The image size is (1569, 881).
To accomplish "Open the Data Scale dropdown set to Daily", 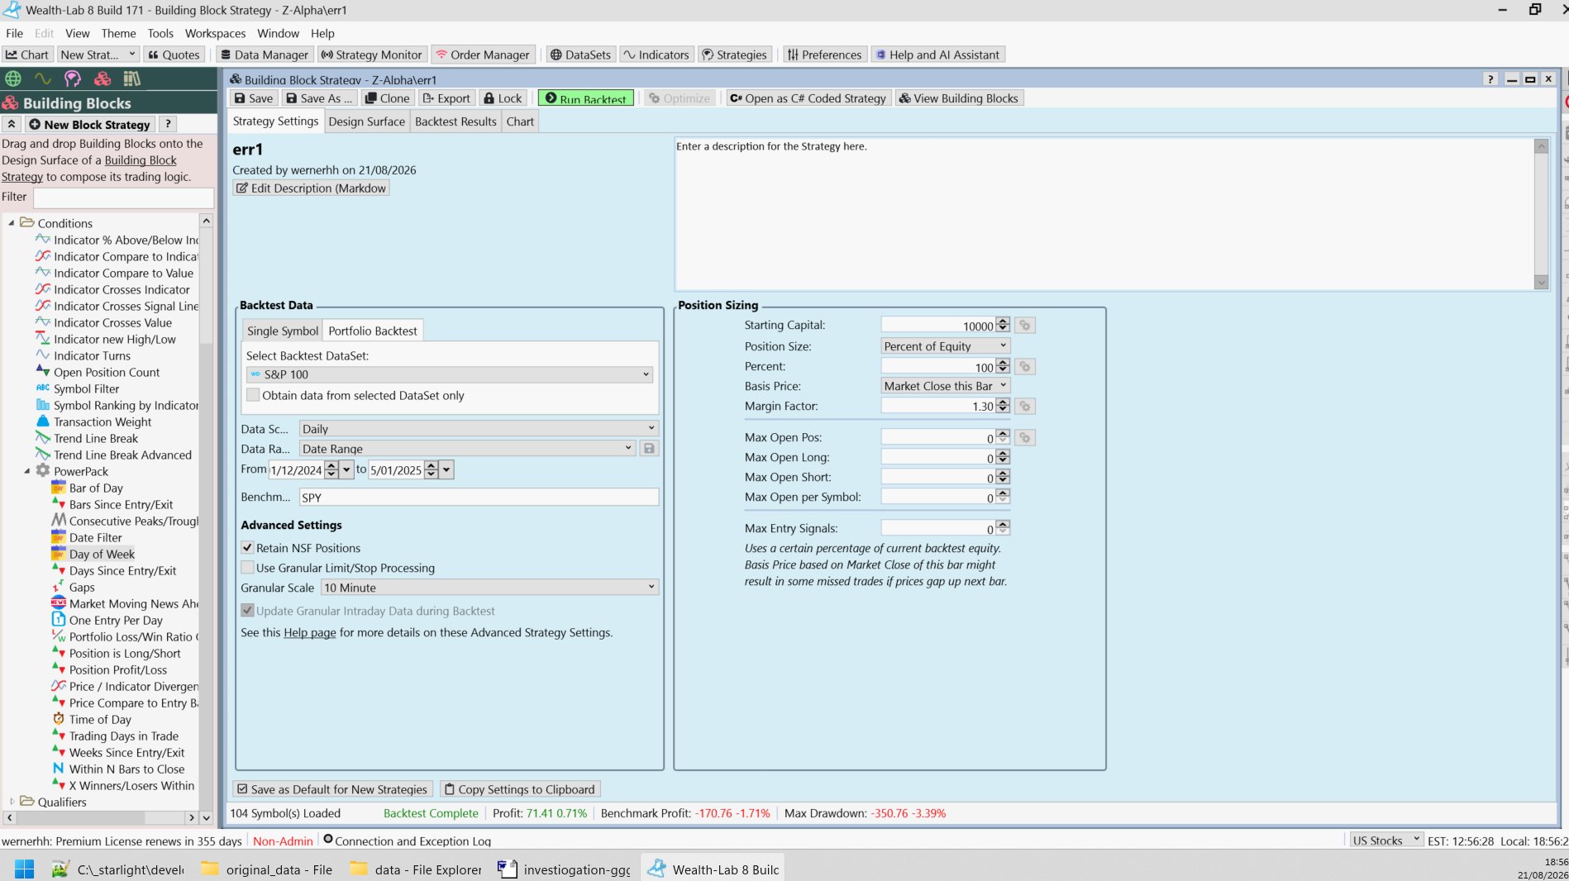I will tap(479, 428).
